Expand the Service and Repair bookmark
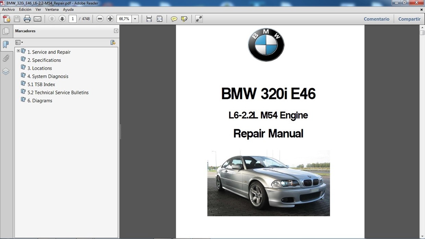The image size is (425, 239). click(18, 51)
